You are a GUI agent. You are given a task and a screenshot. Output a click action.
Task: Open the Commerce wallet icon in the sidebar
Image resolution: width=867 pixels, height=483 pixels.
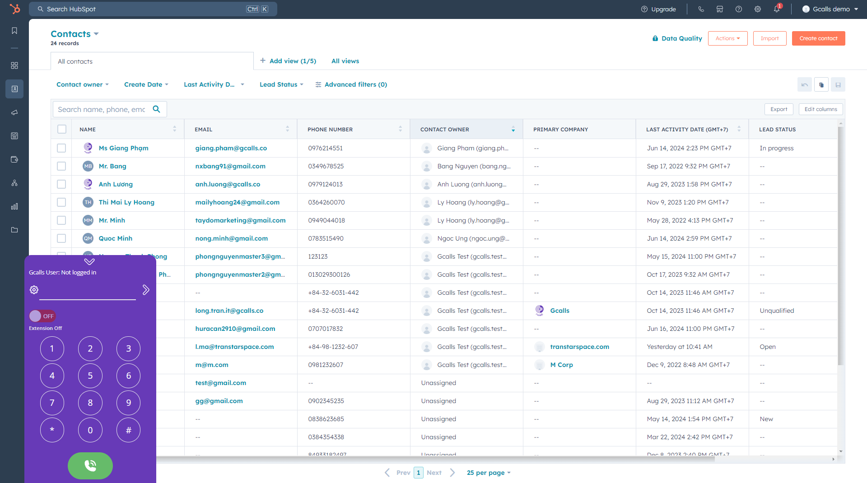tap(14, 159)
